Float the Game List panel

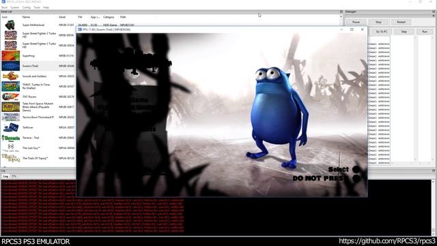[341, 12]
